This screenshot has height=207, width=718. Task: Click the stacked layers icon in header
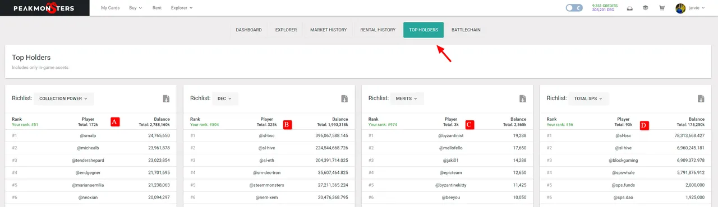click(646, 8)
